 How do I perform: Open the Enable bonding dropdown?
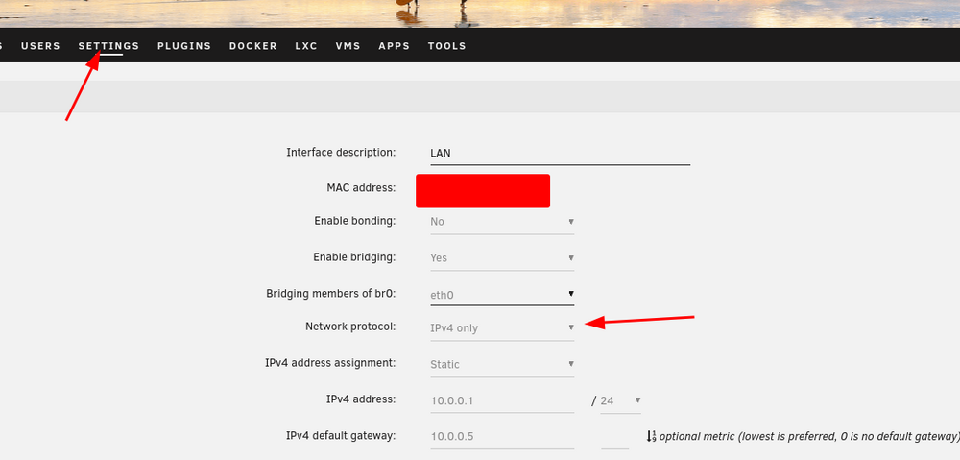(x=502, y=222)
